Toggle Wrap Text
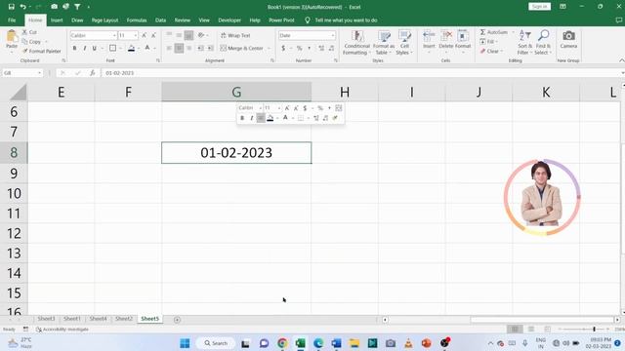The width and height of the screenshot is (625, 351). pyautogui.click(x=235, y=35)
